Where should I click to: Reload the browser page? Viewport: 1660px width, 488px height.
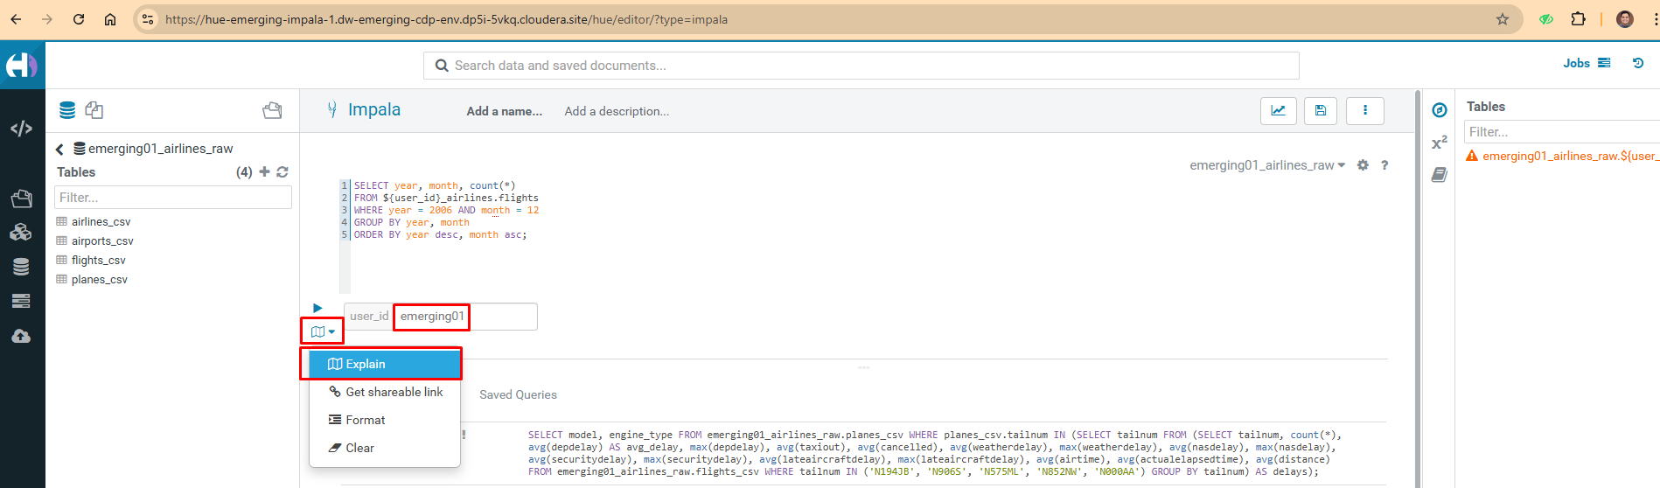click(x=79, y=19)
